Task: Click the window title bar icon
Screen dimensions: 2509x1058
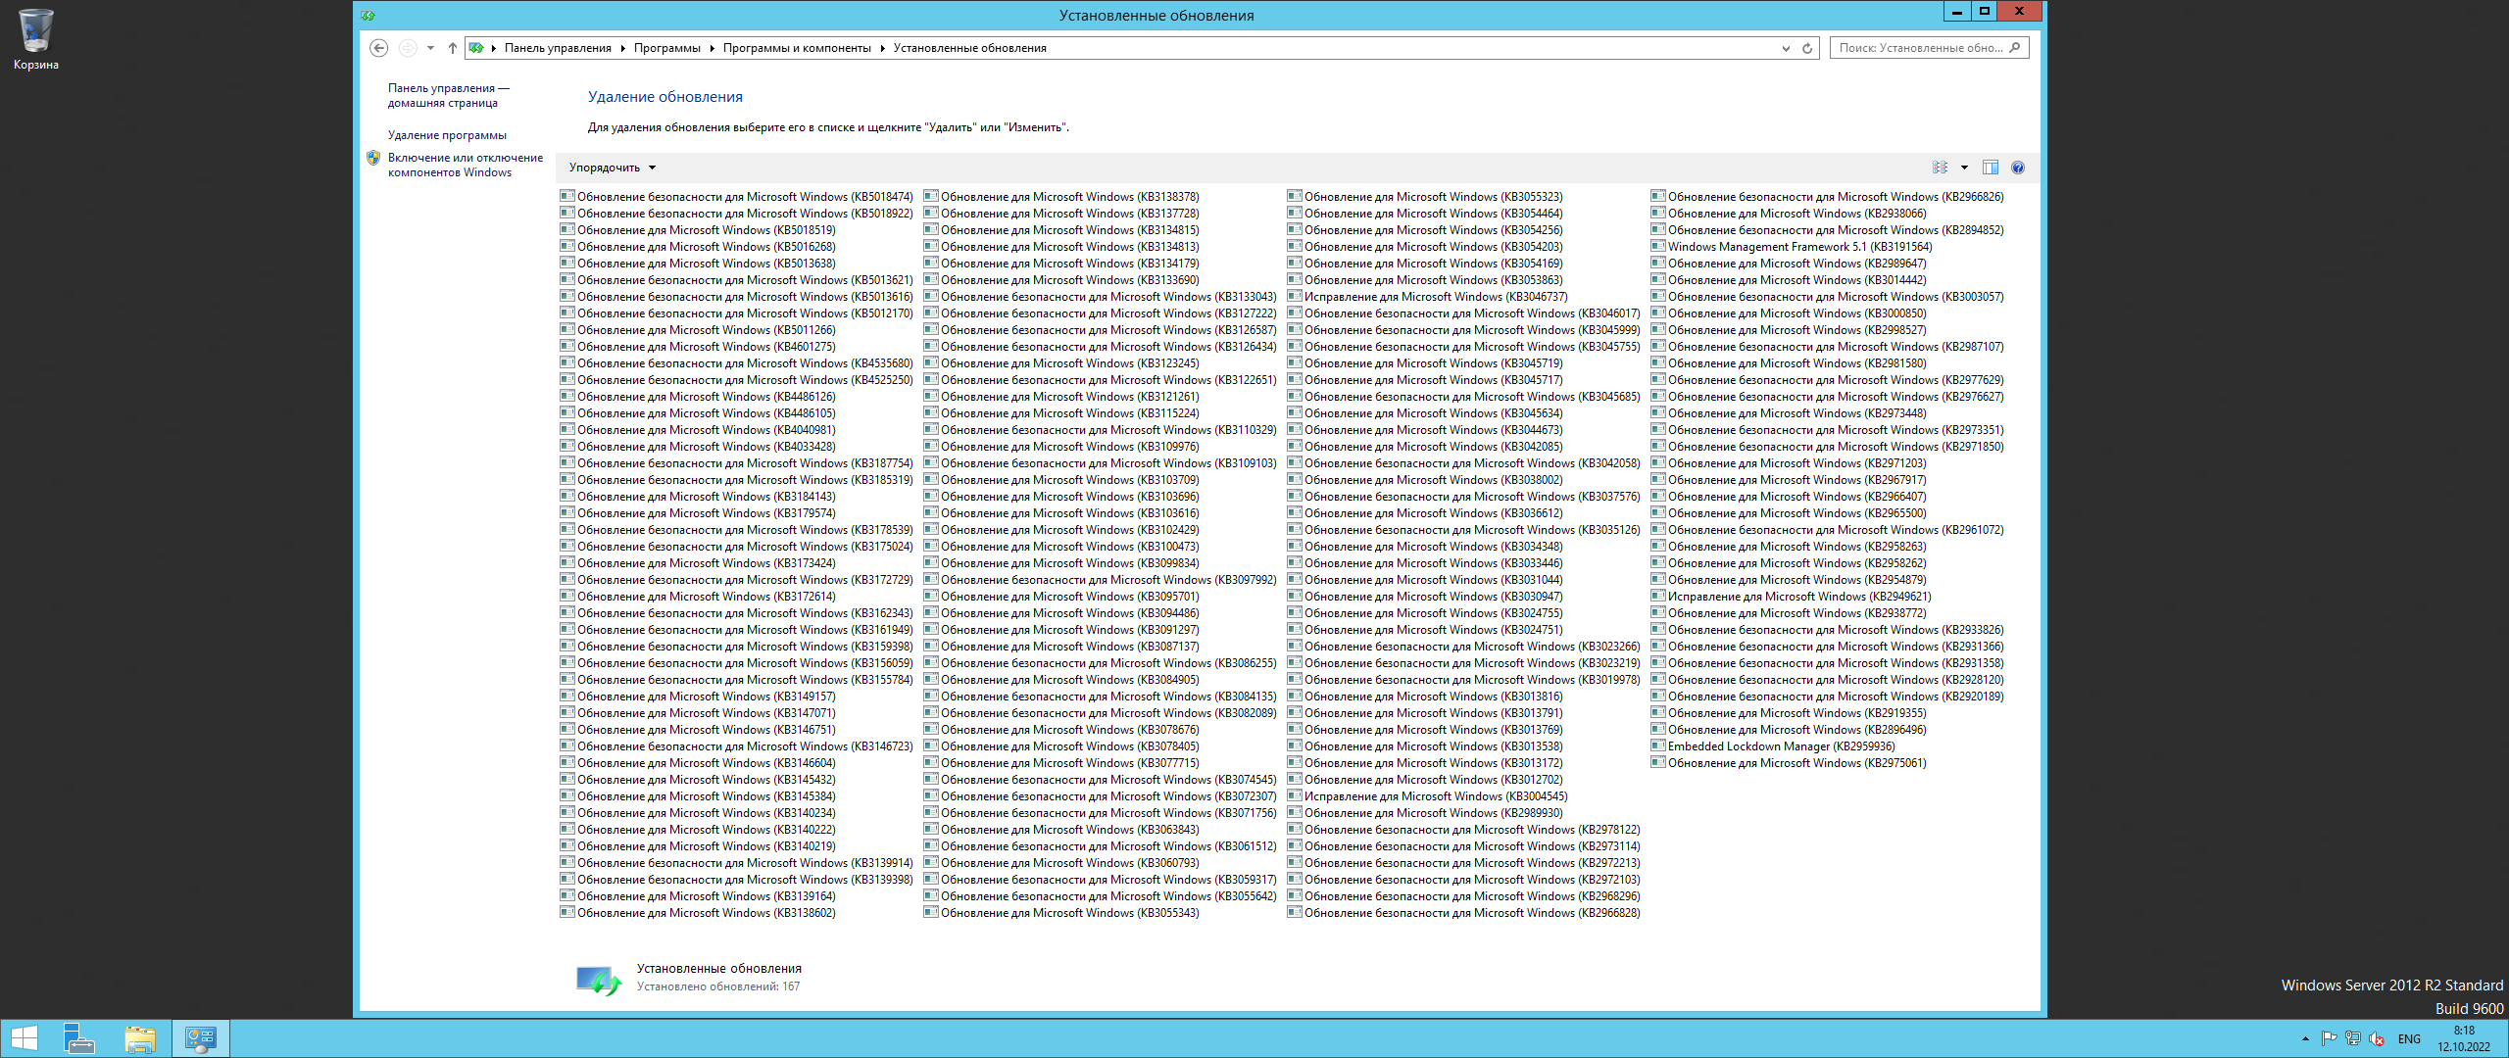Action: [x=368, y=16]
